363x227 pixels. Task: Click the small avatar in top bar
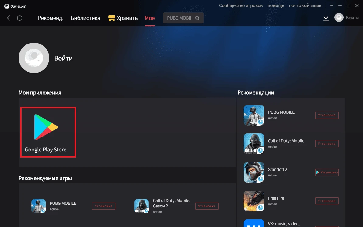click(x=339, y=18)
